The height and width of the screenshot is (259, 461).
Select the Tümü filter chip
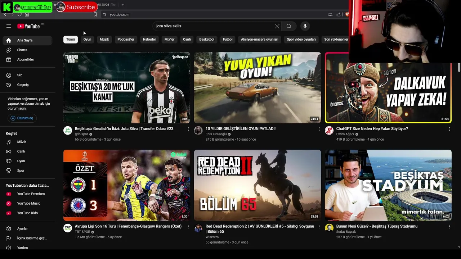[71, 39]
